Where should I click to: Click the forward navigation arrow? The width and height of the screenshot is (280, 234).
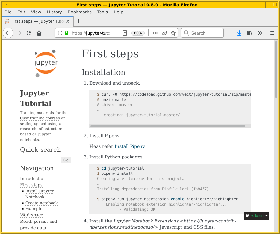click(19, 33)
